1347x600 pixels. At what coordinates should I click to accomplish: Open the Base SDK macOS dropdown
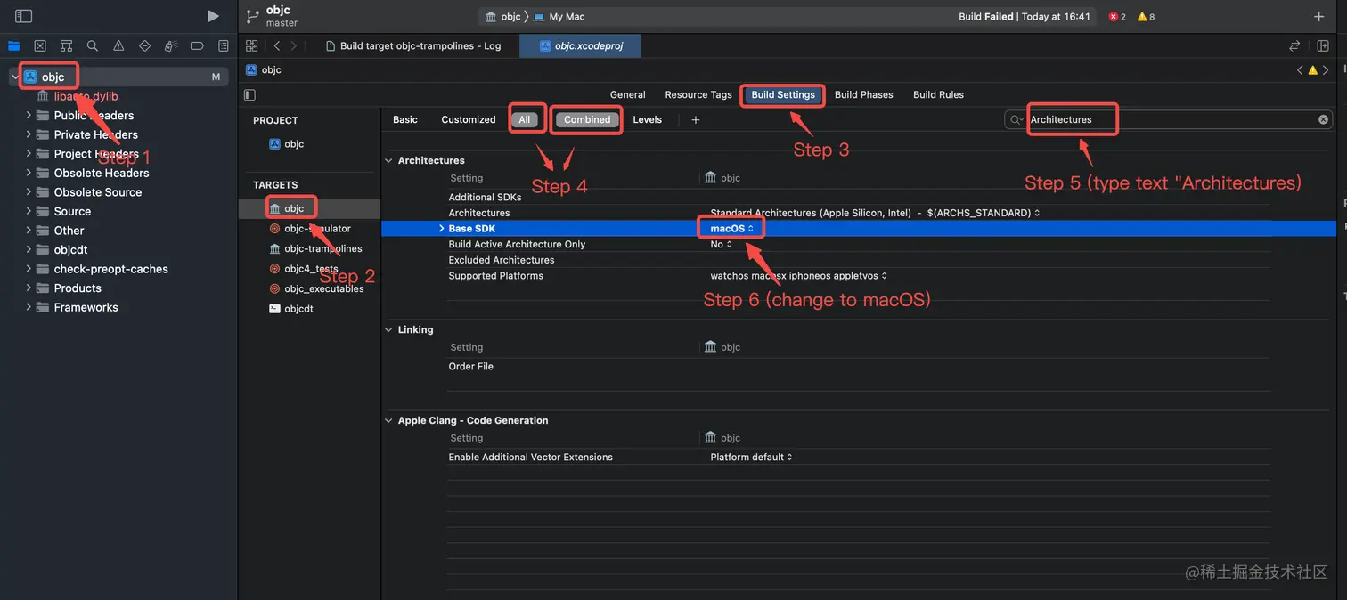click(732, 229)
